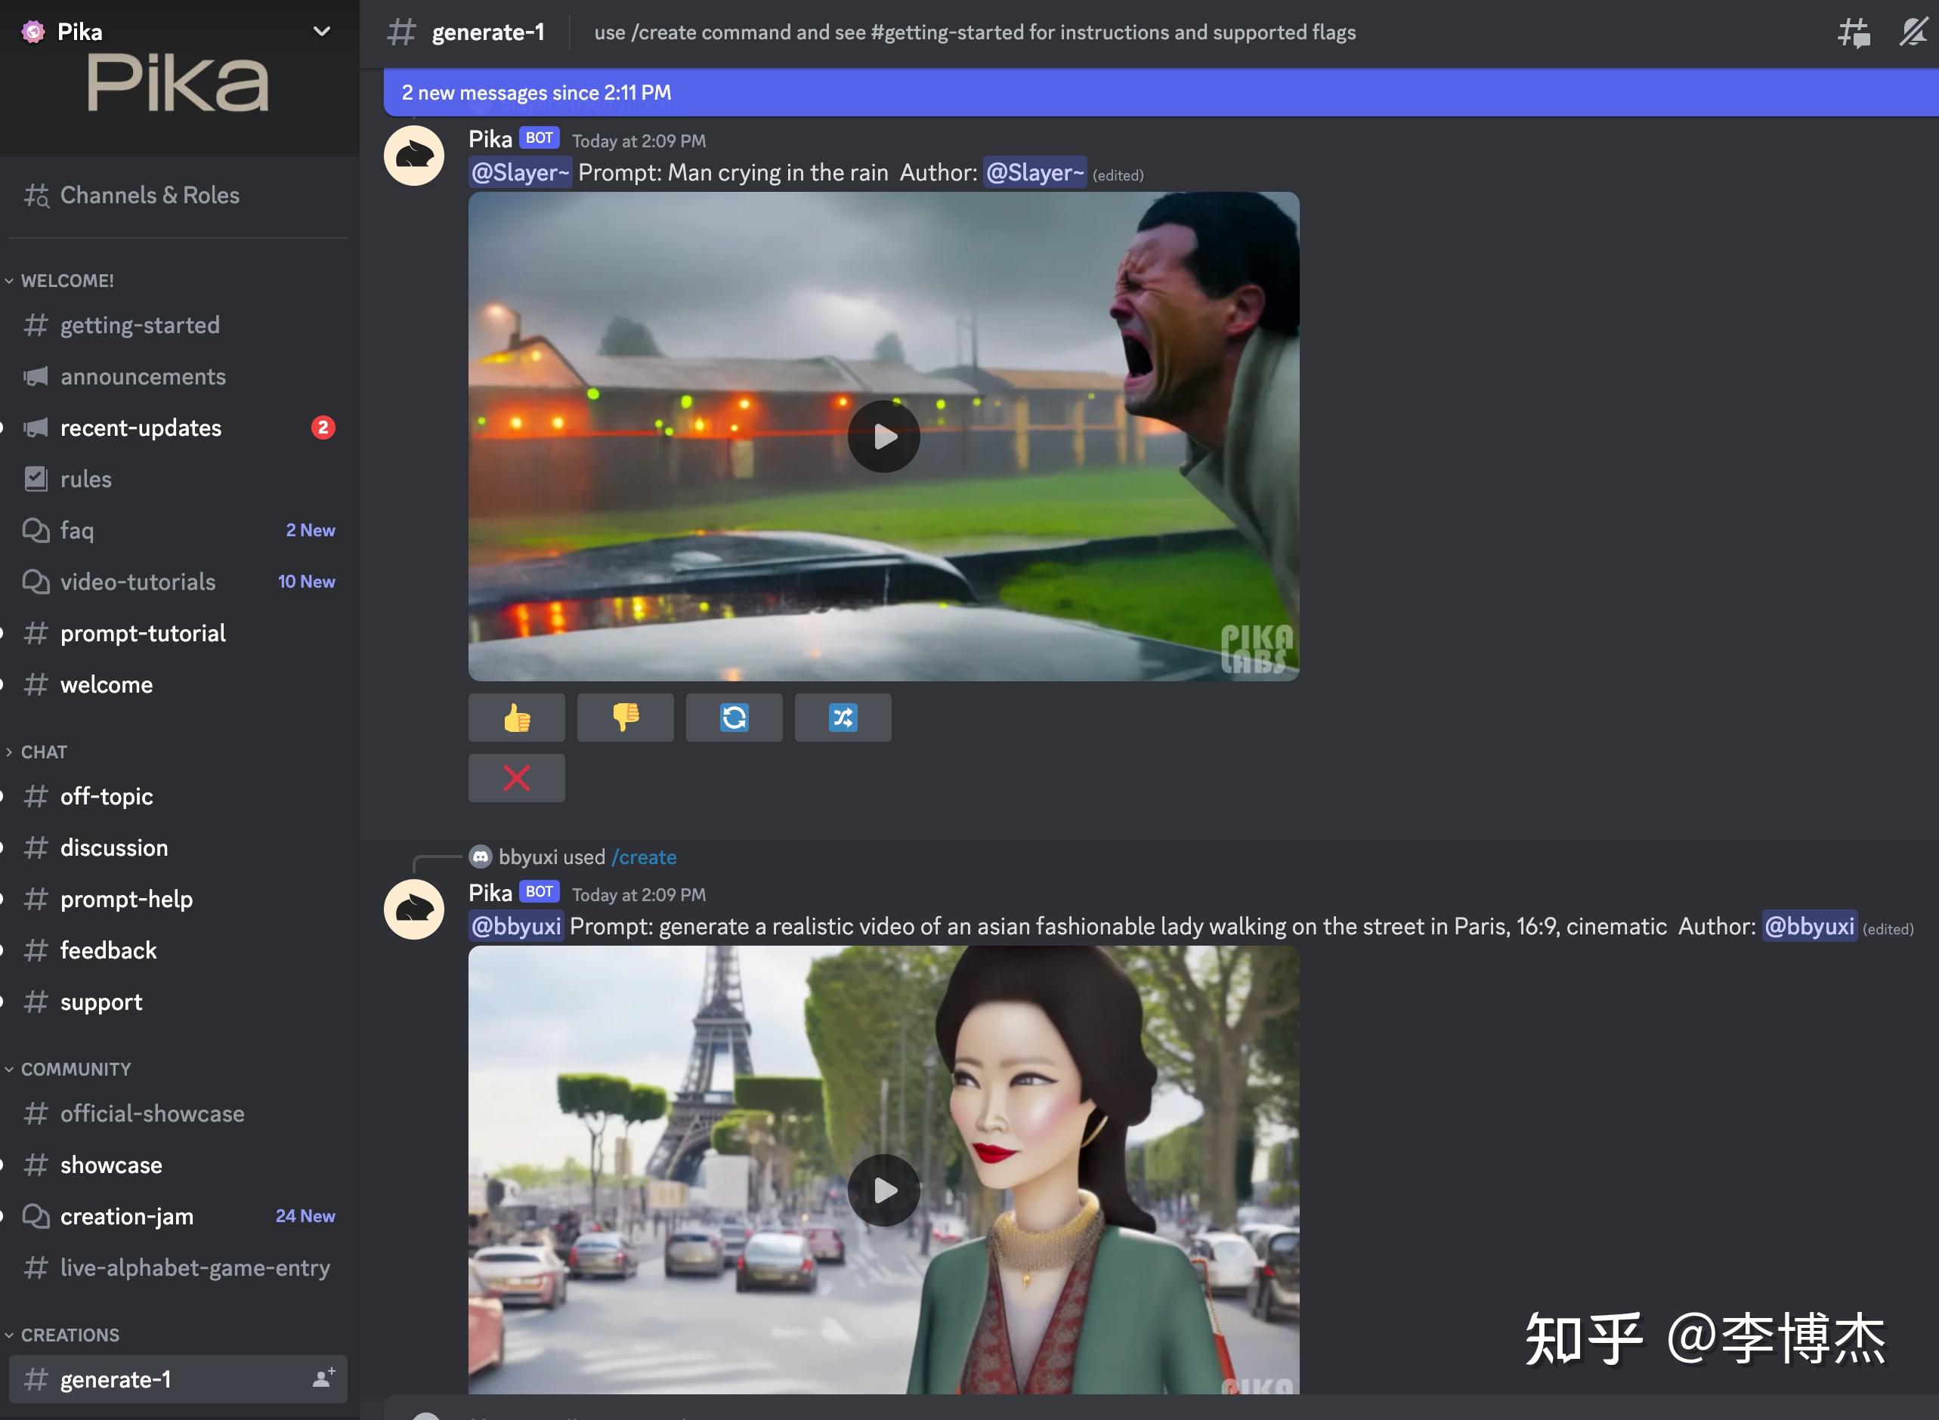Open the recent-updates channel

pos(141,428)
